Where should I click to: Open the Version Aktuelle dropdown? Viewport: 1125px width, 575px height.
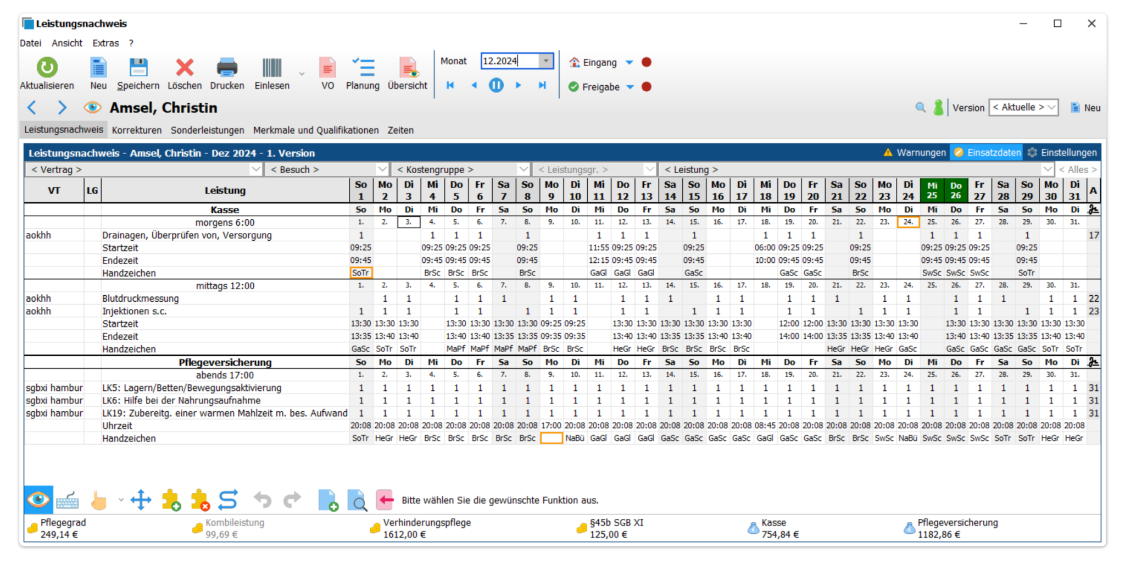[1023, 108]
